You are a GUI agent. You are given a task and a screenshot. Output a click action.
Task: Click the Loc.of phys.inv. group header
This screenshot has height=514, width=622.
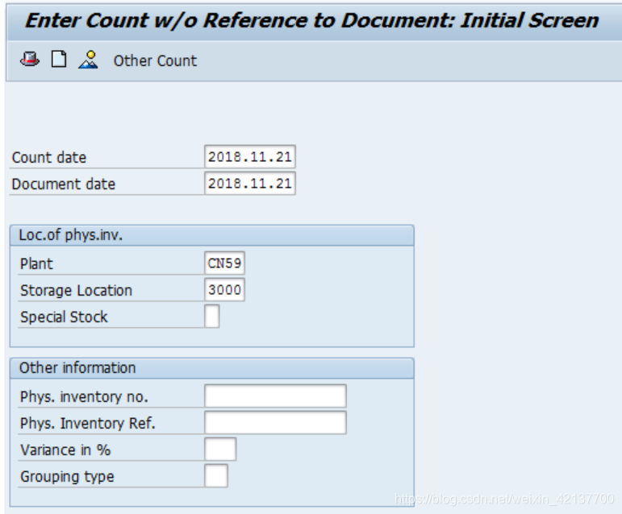tap(212, 235)
